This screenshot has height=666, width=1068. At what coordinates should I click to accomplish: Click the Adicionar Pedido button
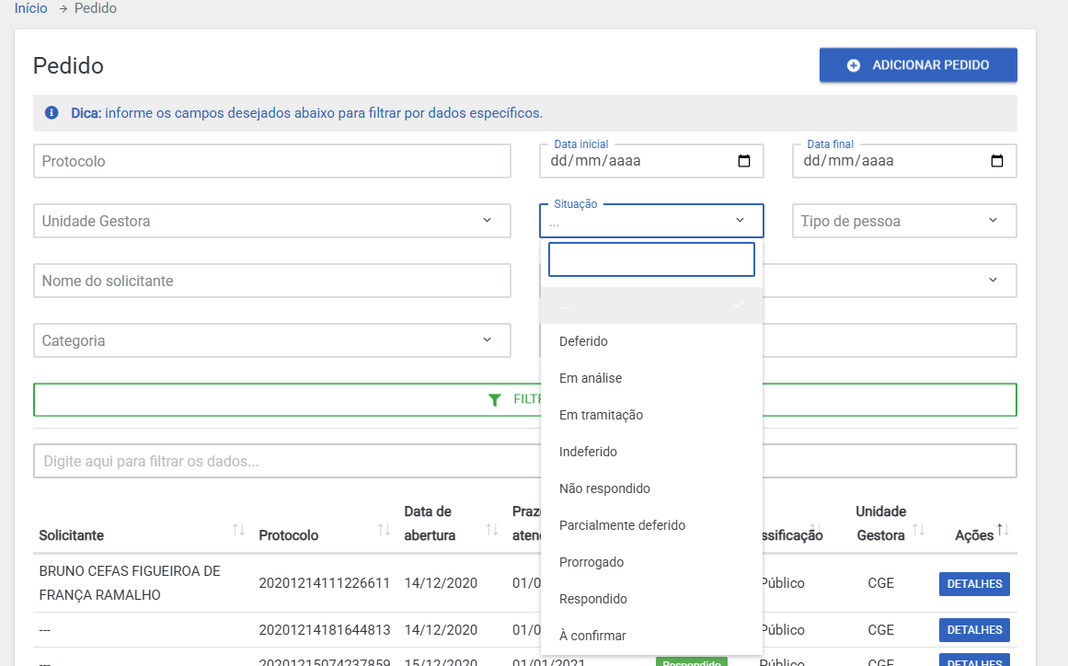pyautogui.click(x=917, y=65)
